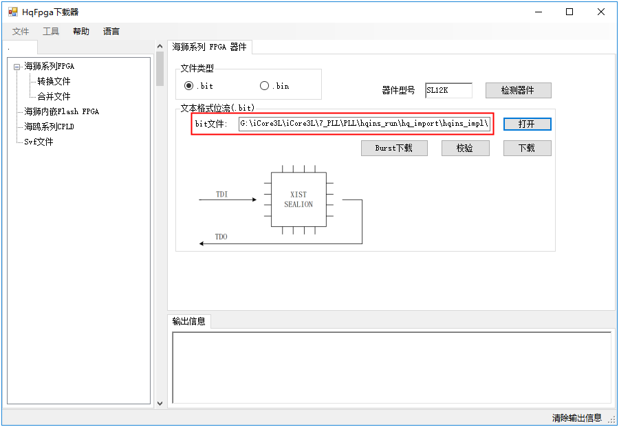Click the XIST SEALION chip diagram
619x427 pixels.
(298, 199)
